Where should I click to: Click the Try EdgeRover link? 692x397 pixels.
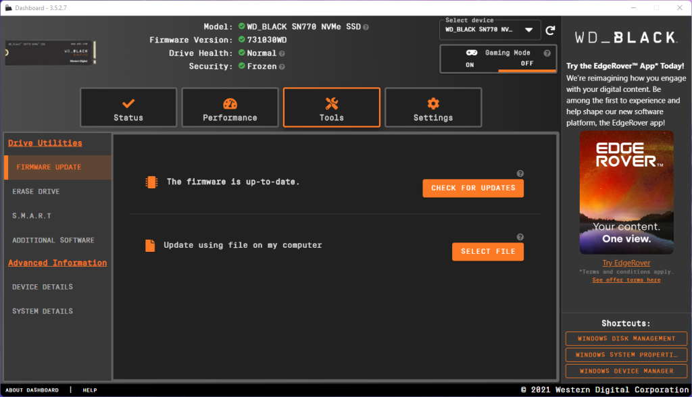(626, 263)
